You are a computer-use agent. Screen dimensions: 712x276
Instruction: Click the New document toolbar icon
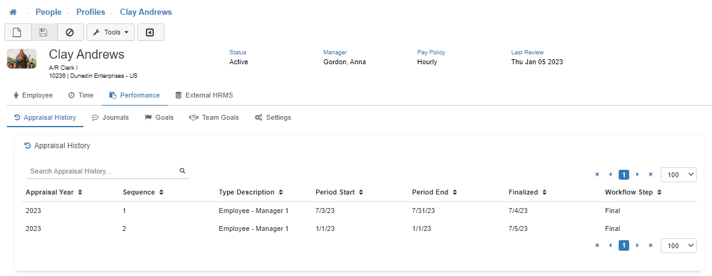(x=17, y=32)
